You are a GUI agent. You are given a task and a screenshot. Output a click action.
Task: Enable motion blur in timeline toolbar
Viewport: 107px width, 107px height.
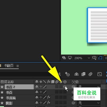click(90, 74)
